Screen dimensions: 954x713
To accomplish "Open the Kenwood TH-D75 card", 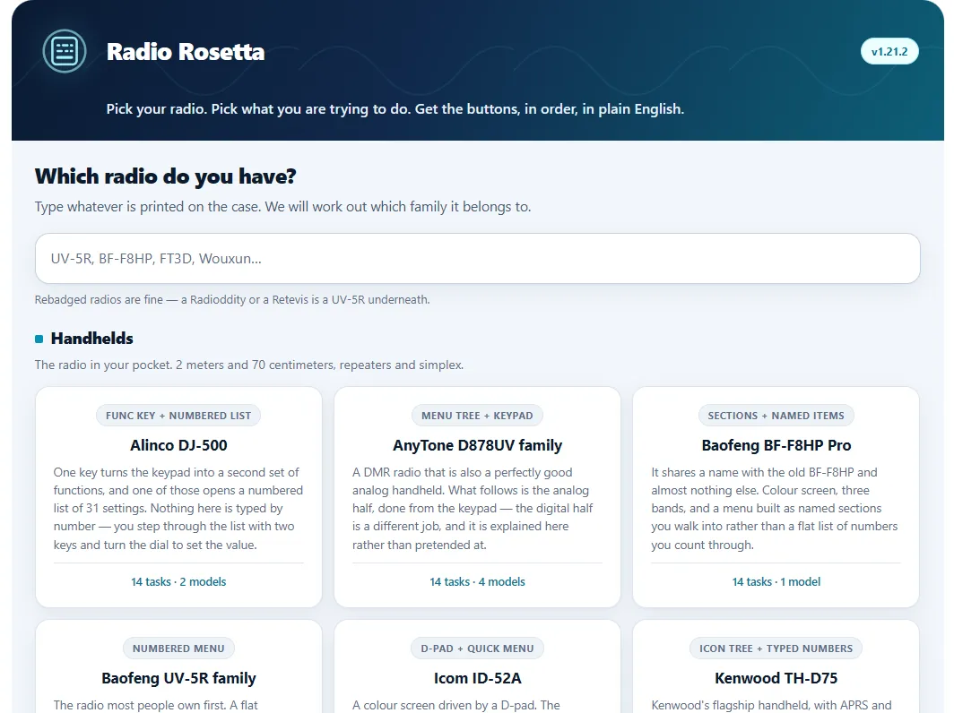I will click(x=776, y=666).
